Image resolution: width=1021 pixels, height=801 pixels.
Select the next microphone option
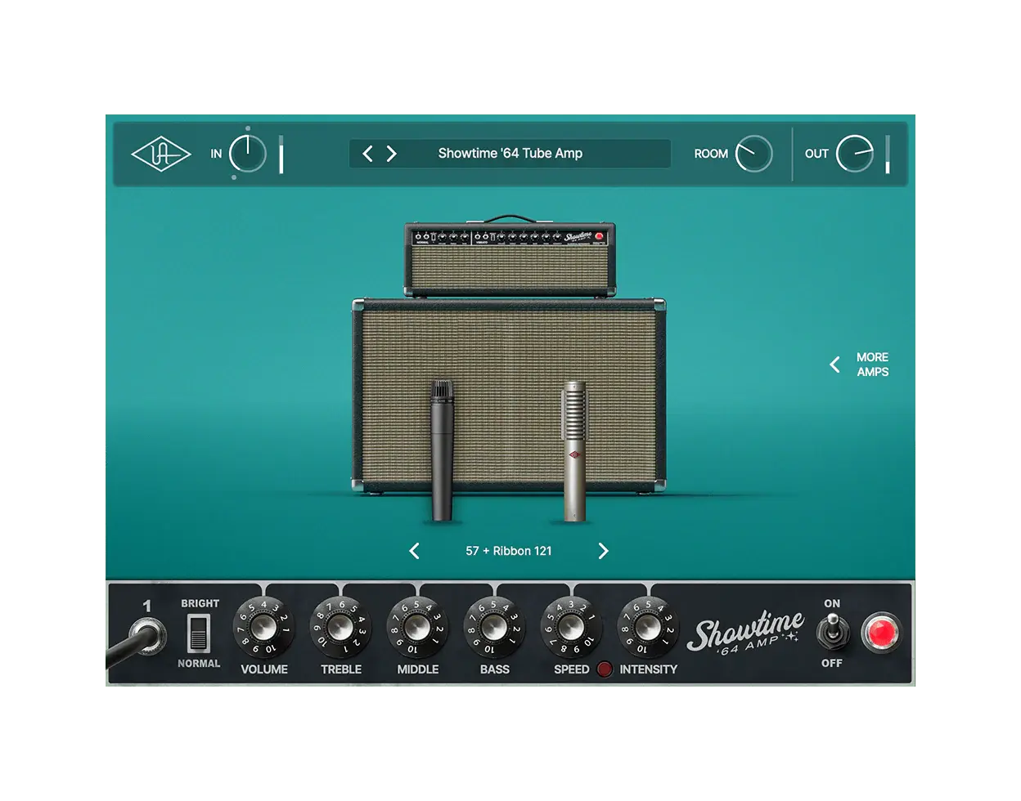605,551
